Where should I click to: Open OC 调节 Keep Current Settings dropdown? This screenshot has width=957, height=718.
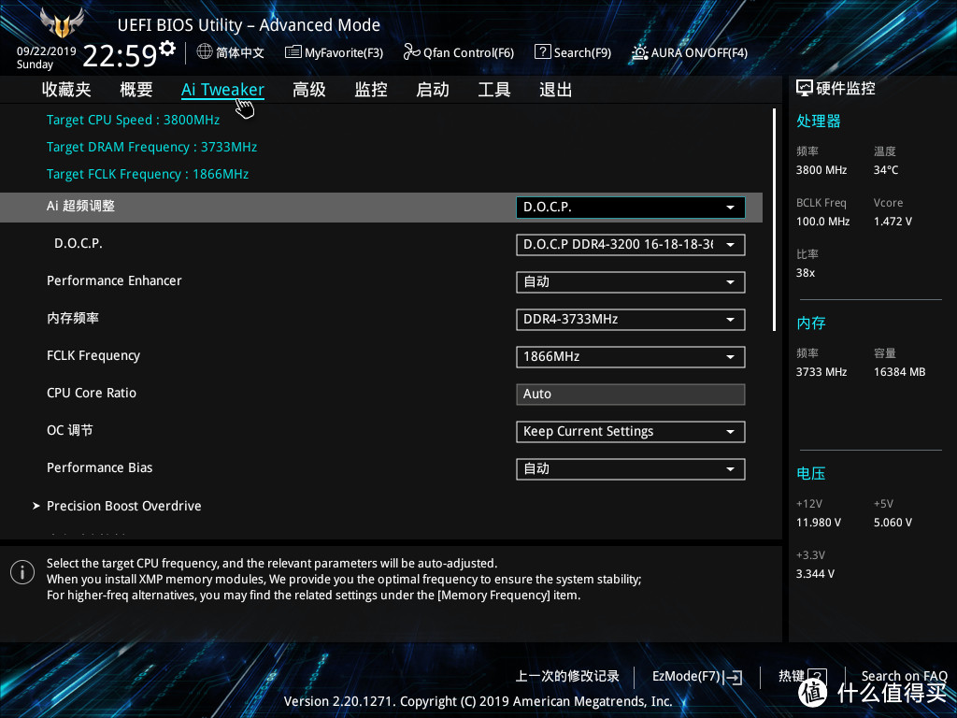click(x=631, y=432)
